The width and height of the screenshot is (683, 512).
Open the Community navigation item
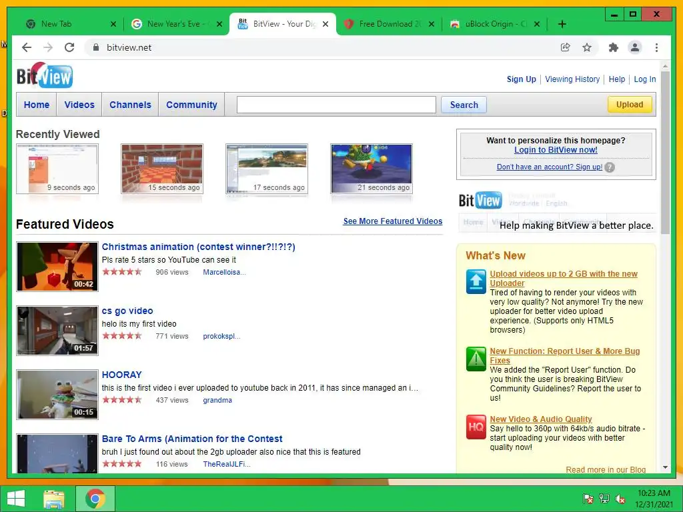[191, 105]
